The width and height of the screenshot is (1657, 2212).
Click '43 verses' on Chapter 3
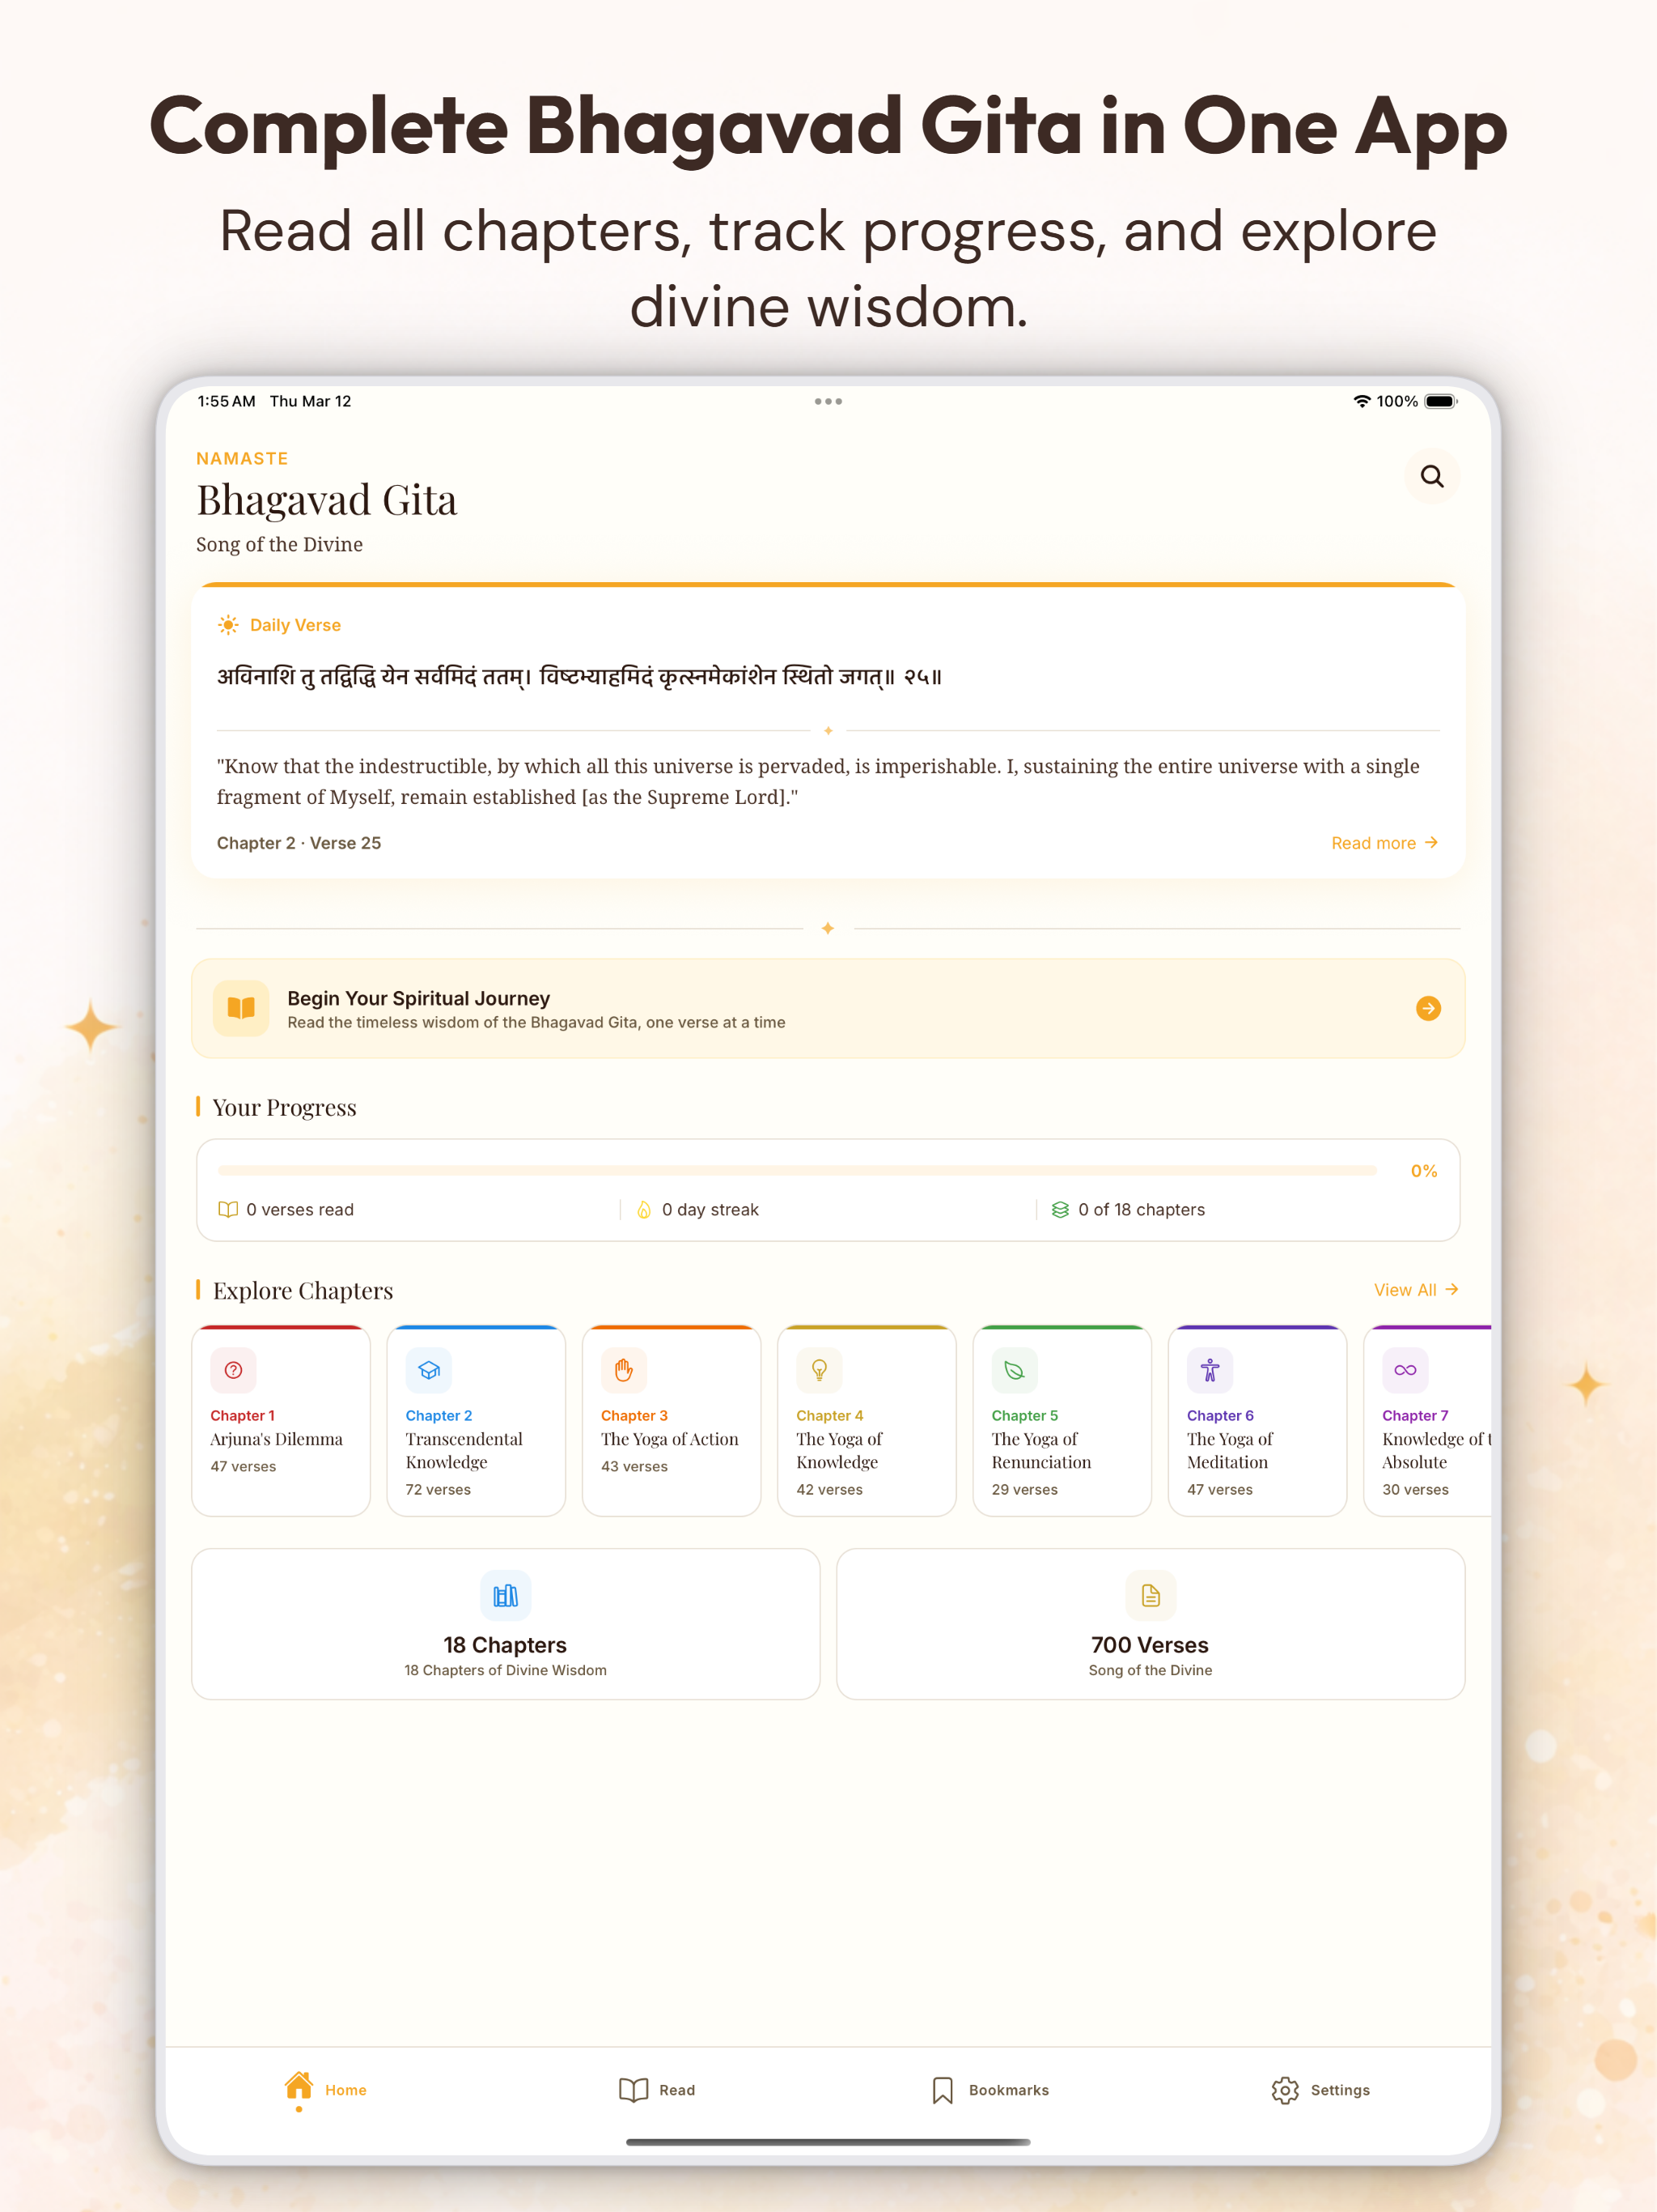(x=634, y=1466)
